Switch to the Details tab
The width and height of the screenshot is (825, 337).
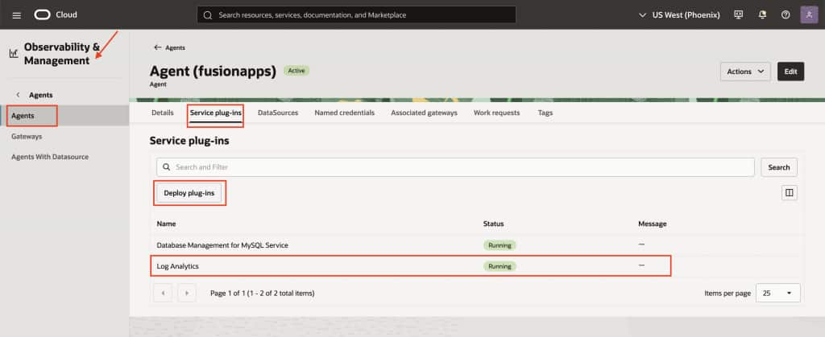(x=163, y=113)
